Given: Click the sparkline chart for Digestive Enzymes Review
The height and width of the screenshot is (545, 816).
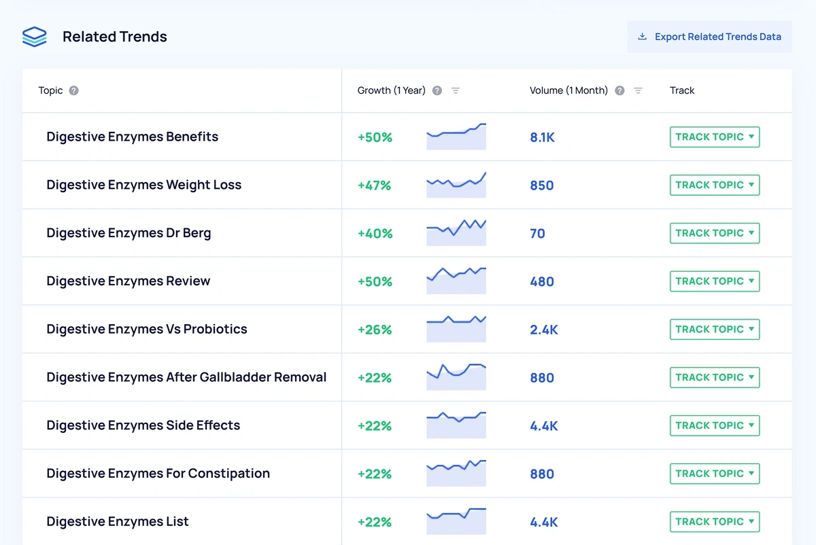Looking at the screenshot, I should click(456, 281).
